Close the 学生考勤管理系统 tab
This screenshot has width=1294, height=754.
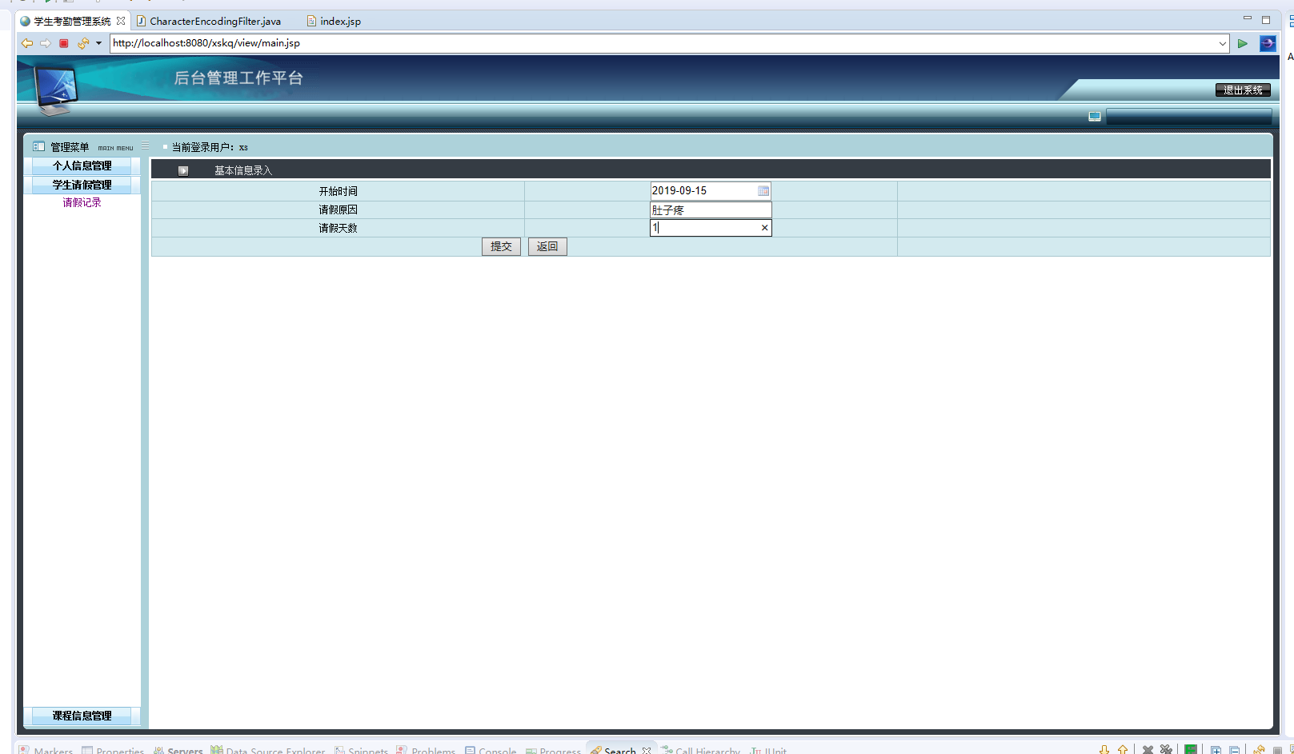(121, 21)
